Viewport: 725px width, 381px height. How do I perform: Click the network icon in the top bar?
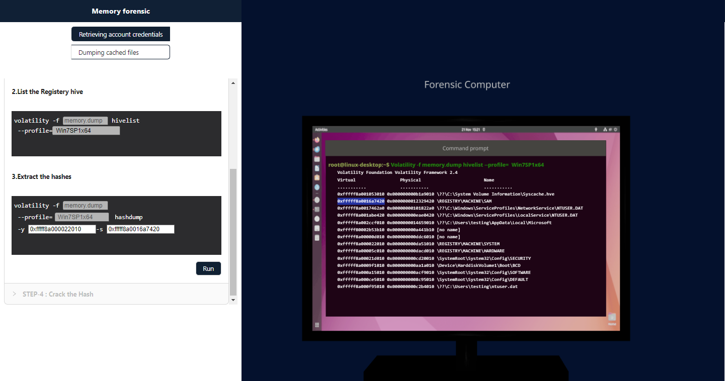click(605, 130)
